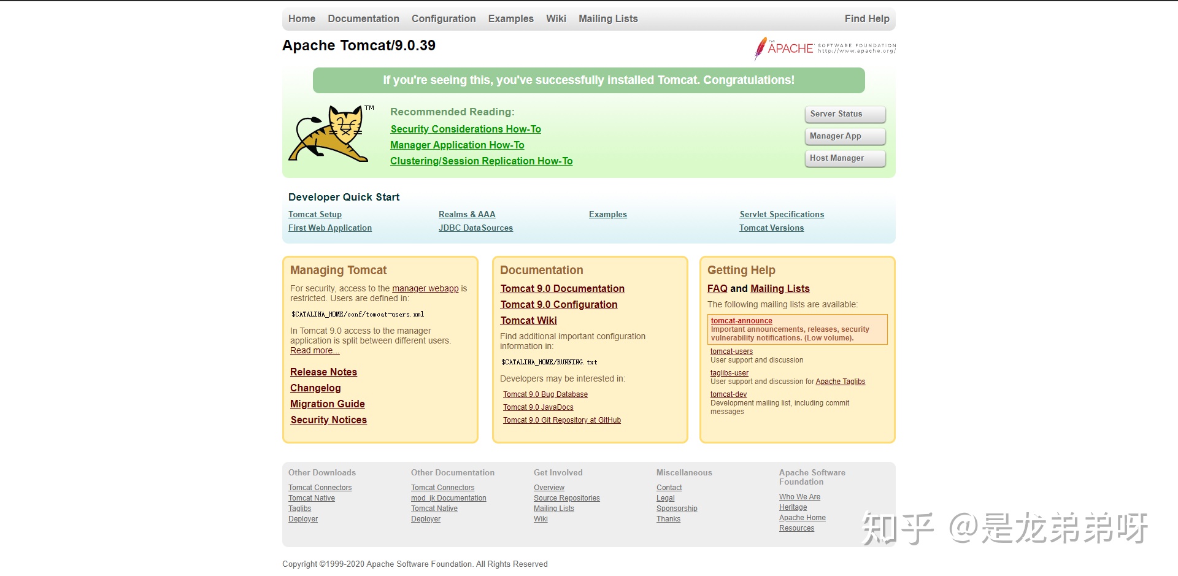Viewport: 1178px width, 576px height.
Task: Open the Heritage link
Action: click(793, 508)
